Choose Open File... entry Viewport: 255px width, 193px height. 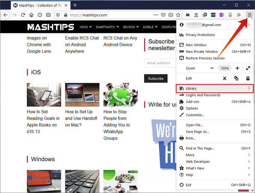pos(214,125)
